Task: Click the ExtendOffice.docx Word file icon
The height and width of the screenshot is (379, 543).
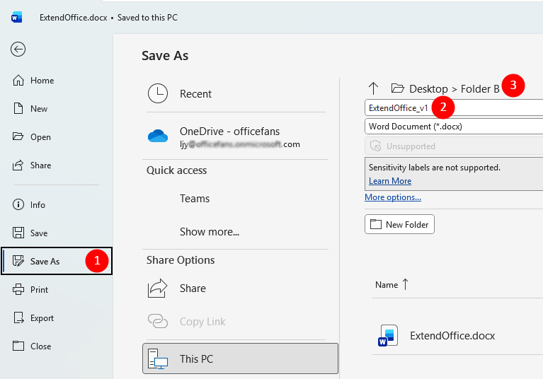Action: pos(388,335)
